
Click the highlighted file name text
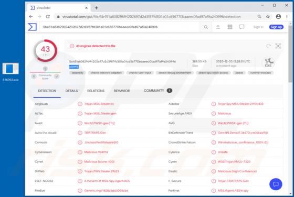pos(74,67)
